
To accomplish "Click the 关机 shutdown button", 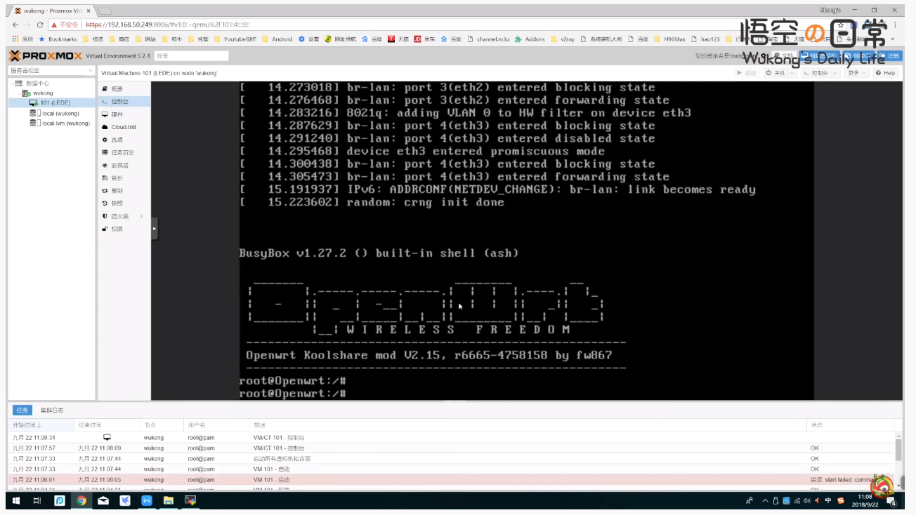I will pos(776,73).
